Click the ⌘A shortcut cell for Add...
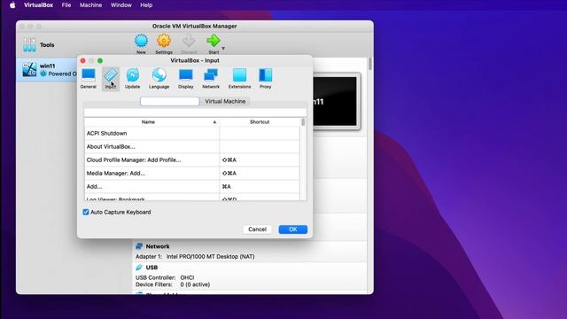The image size is (567, 319). [x=260, y=187]
